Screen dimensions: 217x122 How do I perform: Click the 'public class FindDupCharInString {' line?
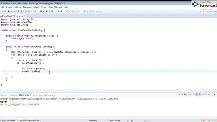pyautogui.click(x=23, y=30)
